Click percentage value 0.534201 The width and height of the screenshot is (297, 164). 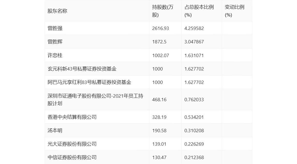tap(194, 117)
